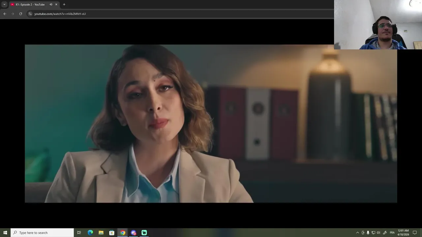Open File Explorer from the taskbar
Image resolution: width=422 pixels, height=237 pixels.
(101, 233)
